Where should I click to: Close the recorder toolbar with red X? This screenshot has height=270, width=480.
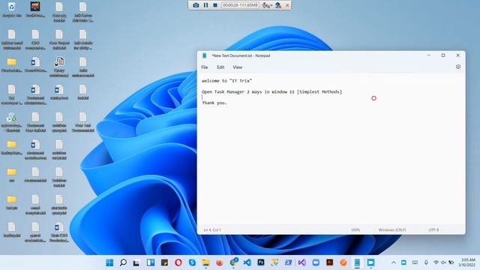(287, 5)
